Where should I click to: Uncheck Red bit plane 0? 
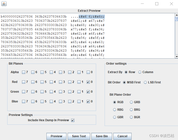(x=88, y=82)
